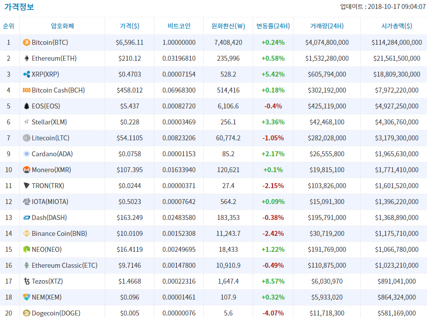Sort by the 원화환산(₩) column header
Screen dimensions: 427x318
click(x=228, y=26)
